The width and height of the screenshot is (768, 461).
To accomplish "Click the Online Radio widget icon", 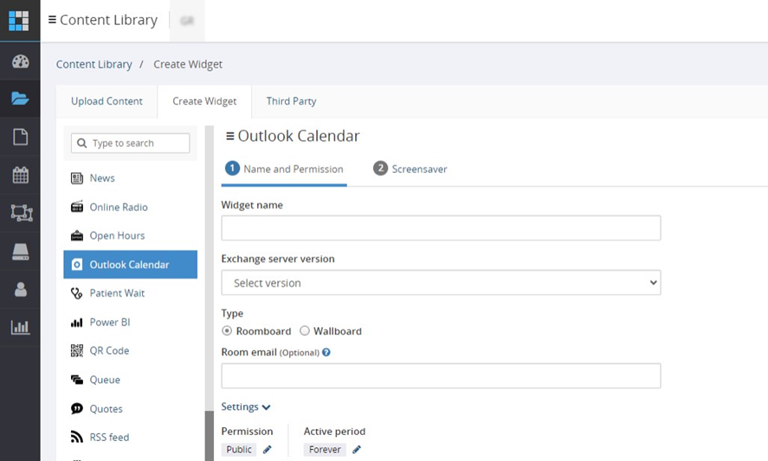I will (77, 207).
